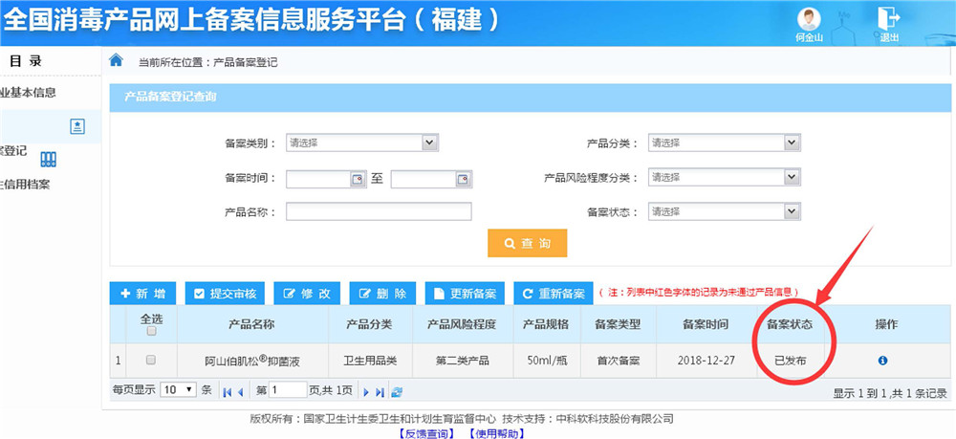Open calendar picker for end date
Screen dimensions: 956x439
coord(463,179)
